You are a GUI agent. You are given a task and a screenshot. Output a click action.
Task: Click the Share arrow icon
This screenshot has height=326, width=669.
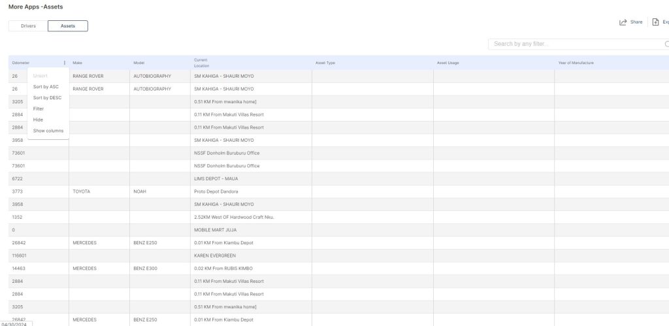623,22
